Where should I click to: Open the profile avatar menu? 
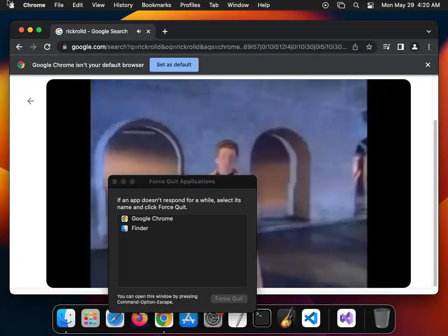(415, 47)
